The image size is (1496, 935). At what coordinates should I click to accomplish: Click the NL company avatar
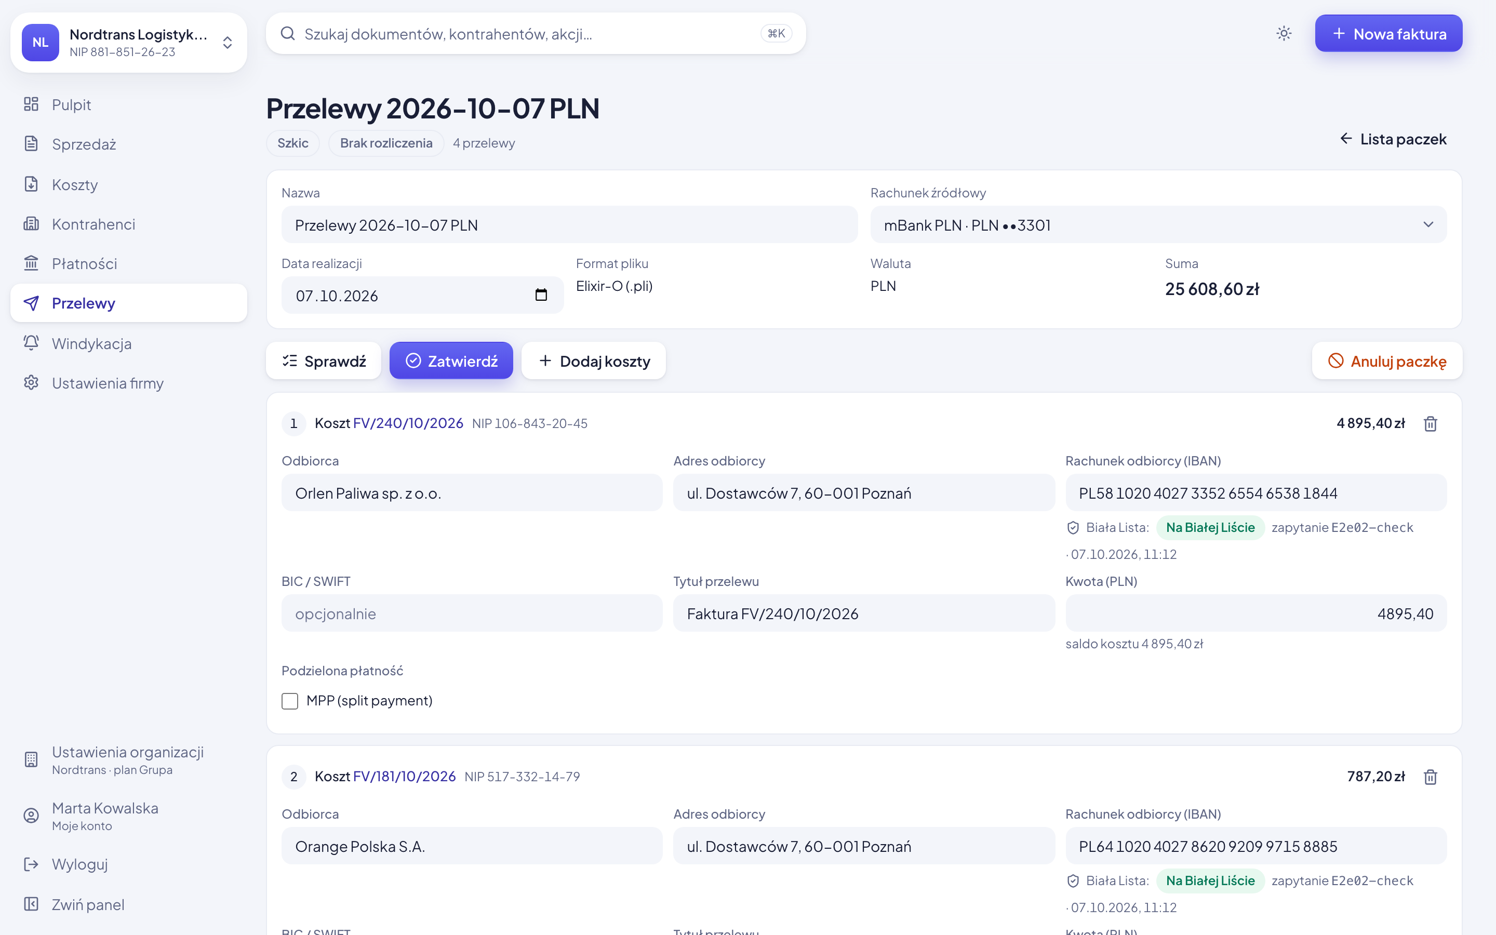(40, 43)
